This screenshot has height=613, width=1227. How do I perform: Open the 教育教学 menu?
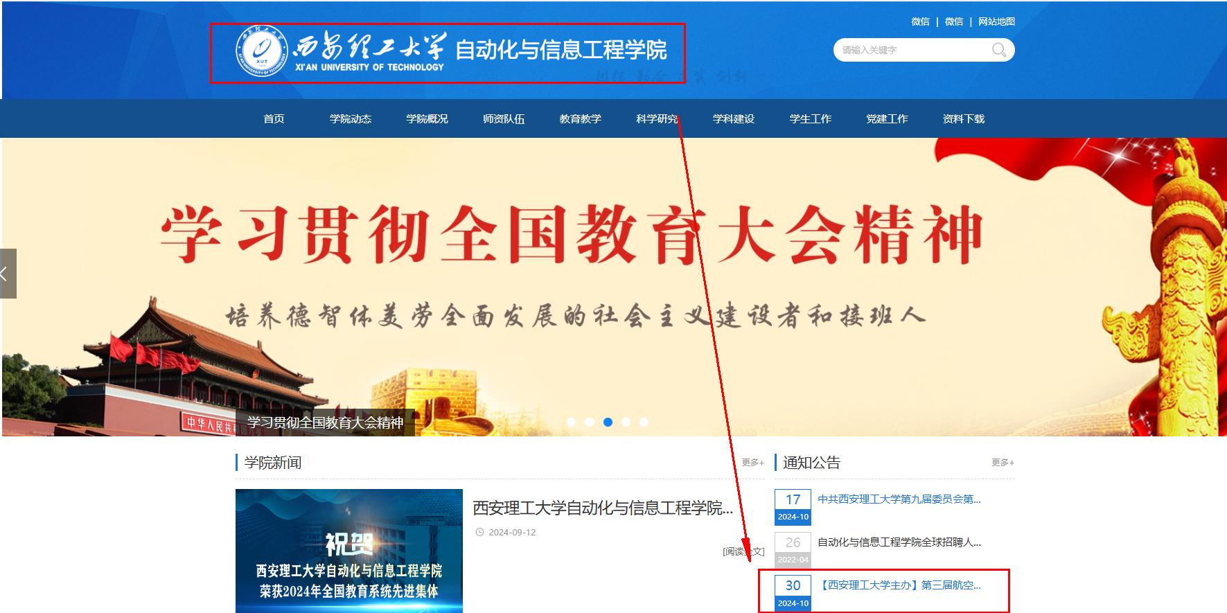(x=580, y=118)
